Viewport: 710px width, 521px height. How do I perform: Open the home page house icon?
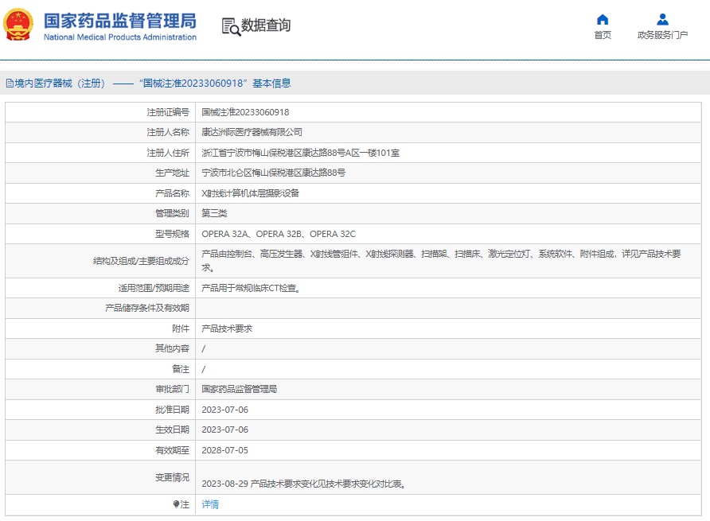(603, 19)
